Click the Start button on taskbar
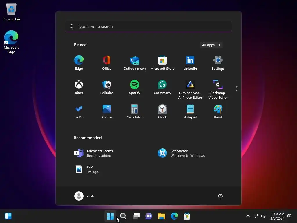Viewport: 297px width, 223px height. pyautogui.click(x=110, y=216)
